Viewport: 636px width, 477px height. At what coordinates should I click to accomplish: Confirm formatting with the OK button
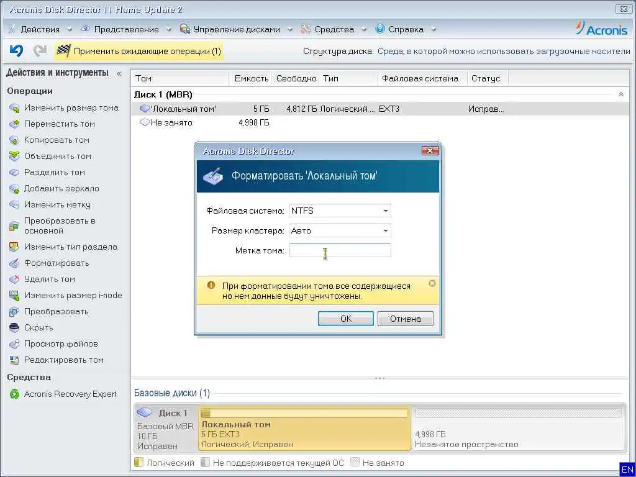[x=345, y=319]
